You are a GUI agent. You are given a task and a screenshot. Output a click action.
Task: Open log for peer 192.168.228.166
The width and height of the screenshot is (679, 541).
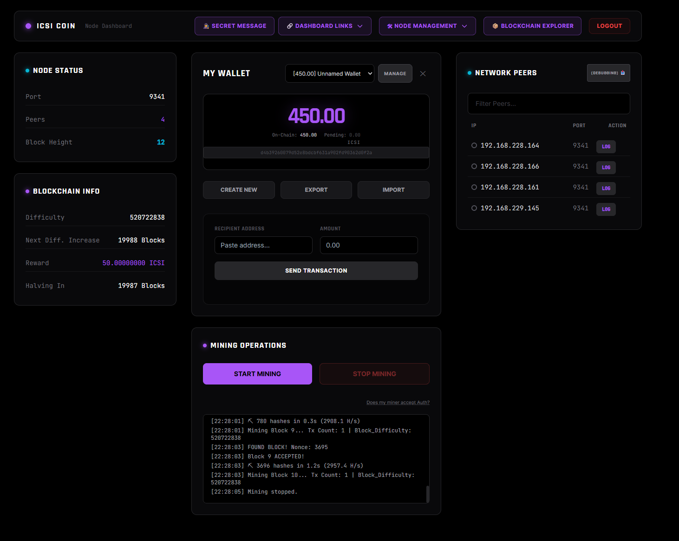606,168
